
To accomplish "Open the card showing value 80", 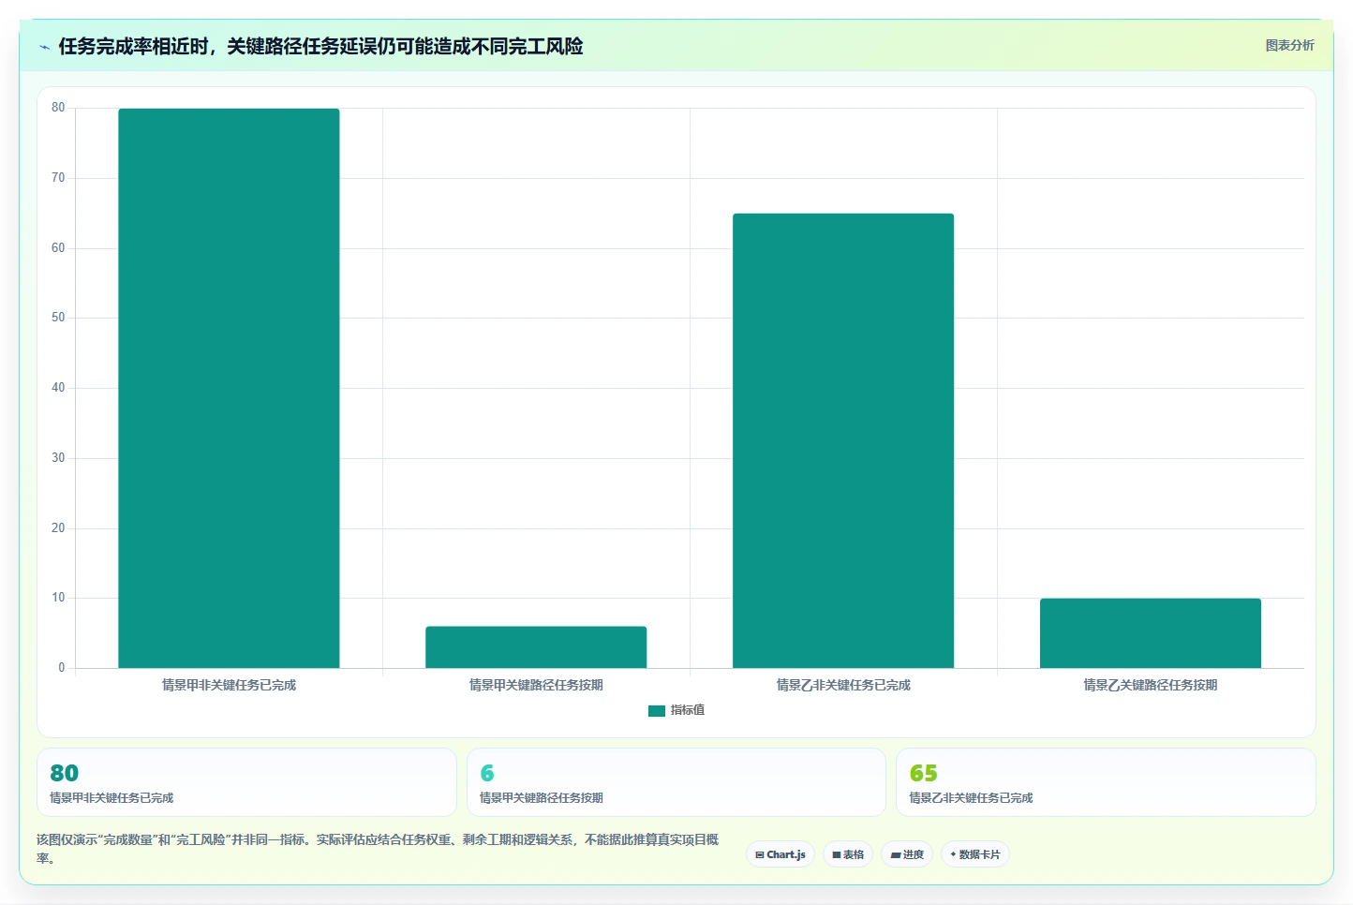I will coord(246,782).
